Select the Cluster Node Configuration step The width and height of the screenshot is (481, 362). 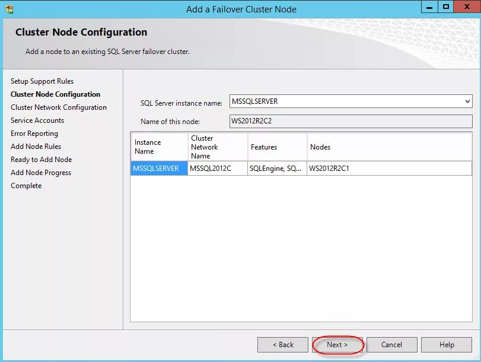coord(55,94)
